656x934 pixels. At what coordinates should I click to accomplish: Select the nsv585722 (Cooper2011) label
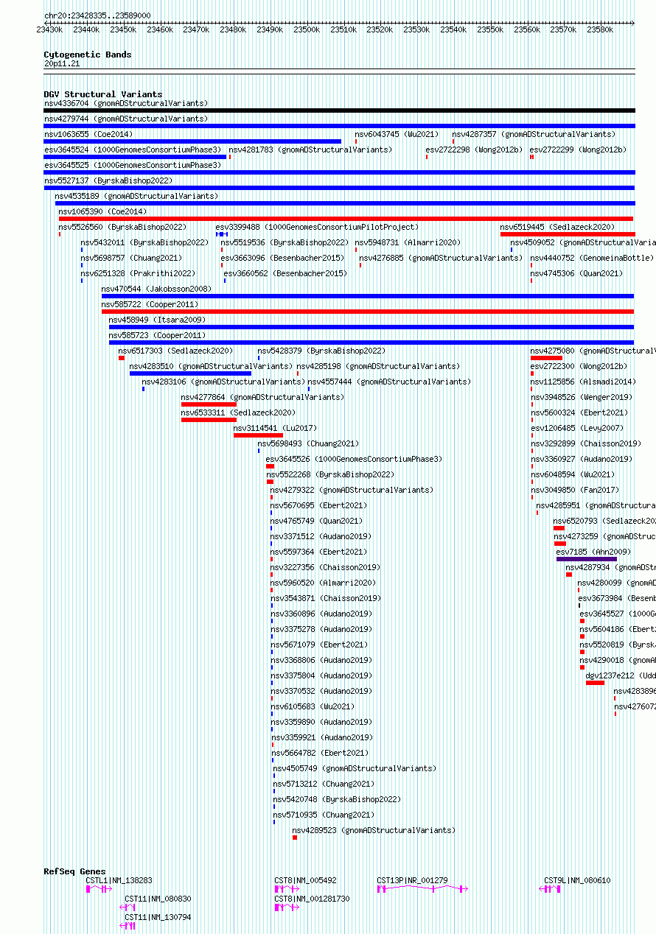(150, 304)
